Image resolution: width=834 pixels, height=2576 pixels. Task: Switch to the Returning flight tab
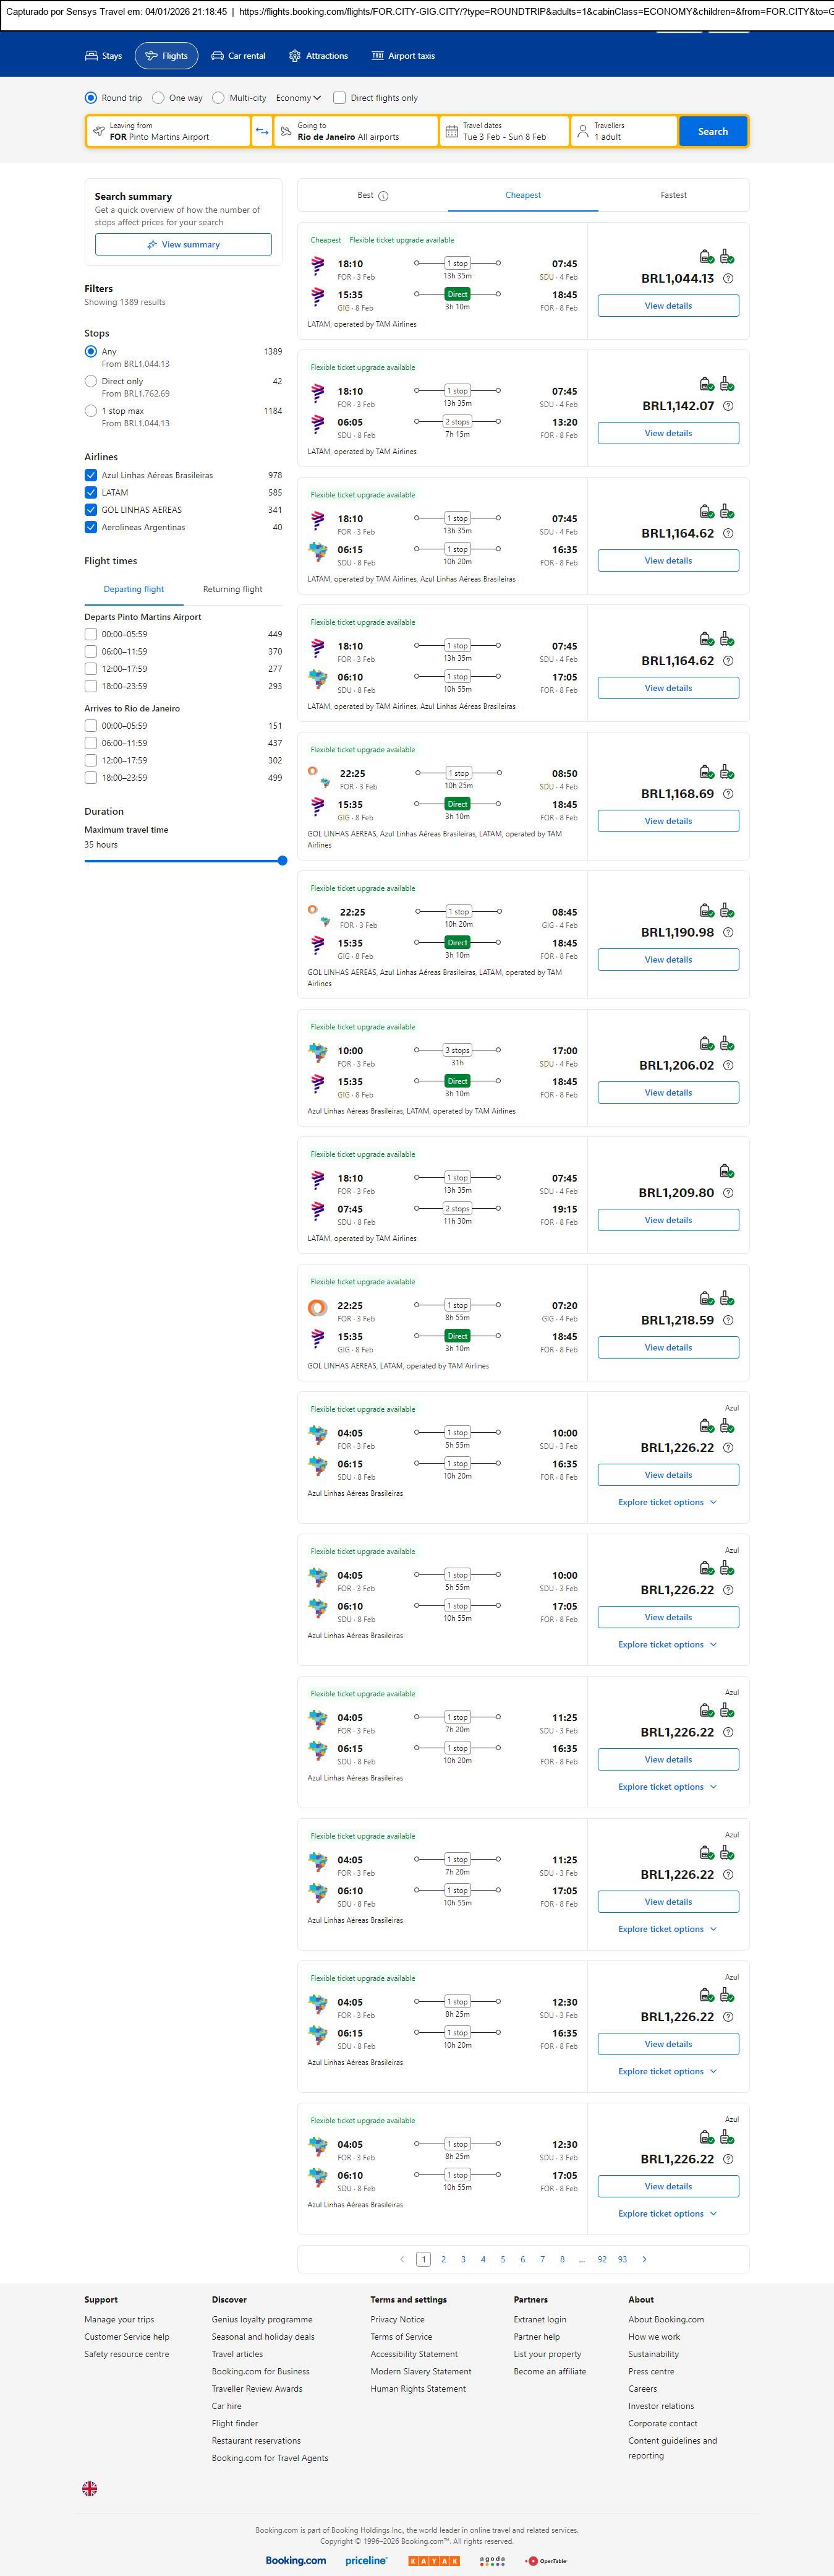point(232,589)
